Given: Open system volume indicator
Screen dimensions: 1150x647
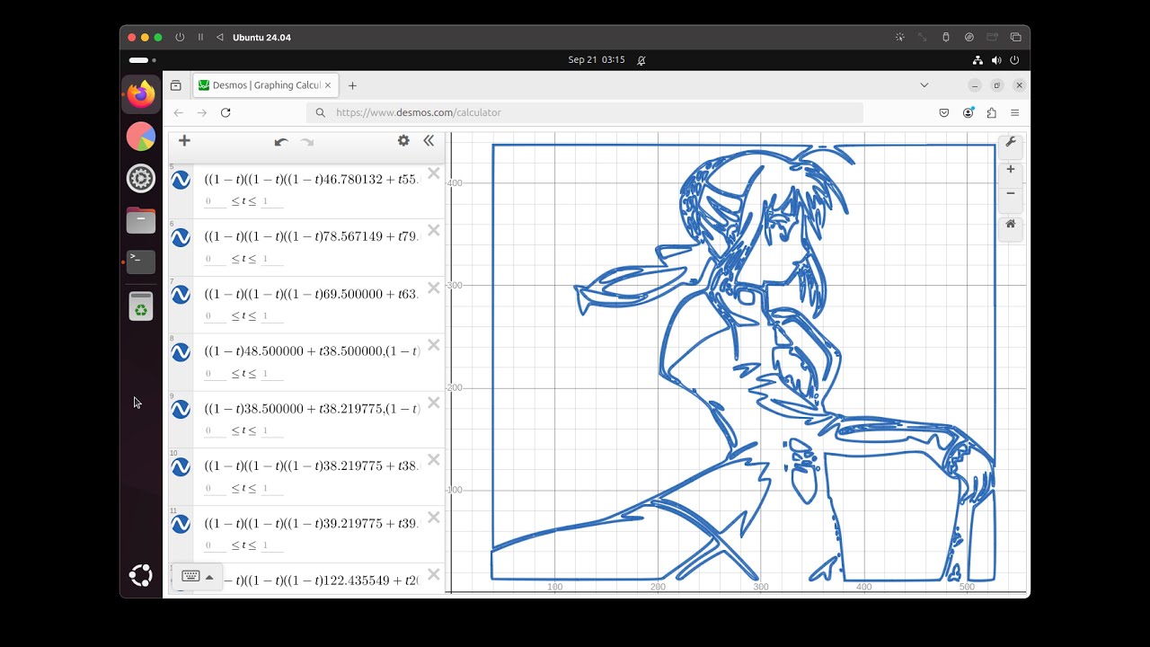Looking at the screenshot, I should (x=995, y=60).
